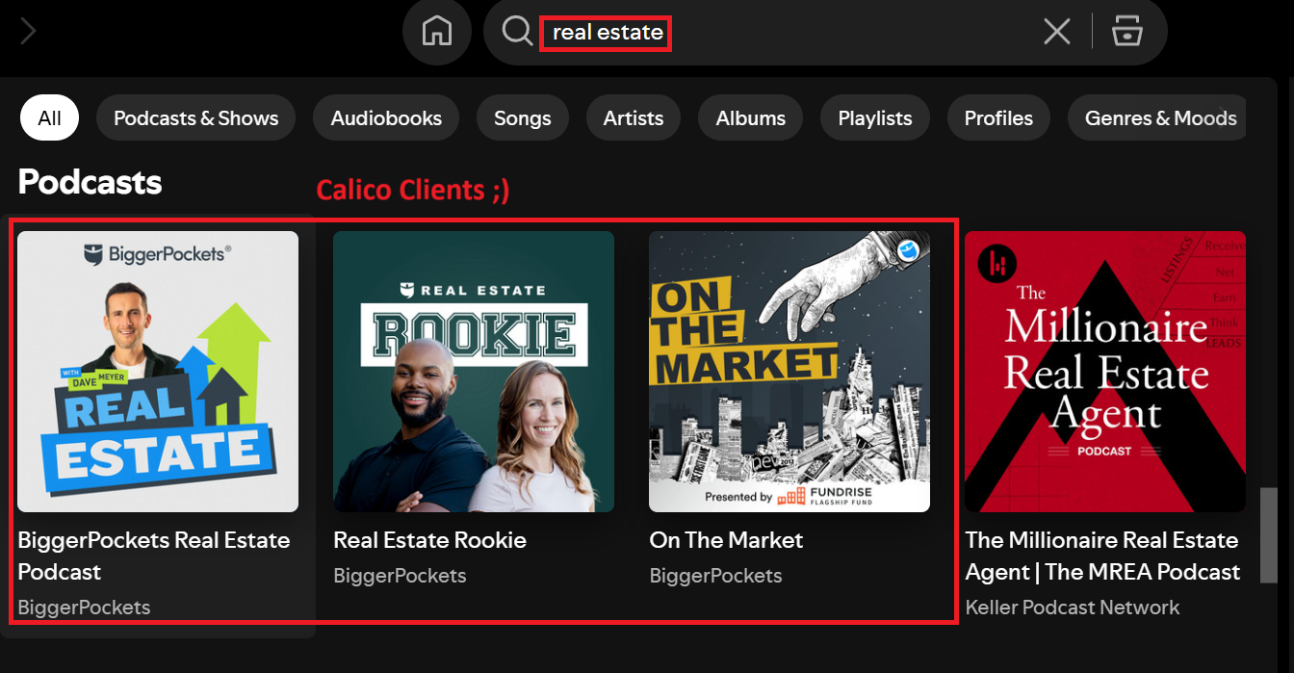Click the Podcasts section heading
1294x673 pixels.
click(91, 182)
